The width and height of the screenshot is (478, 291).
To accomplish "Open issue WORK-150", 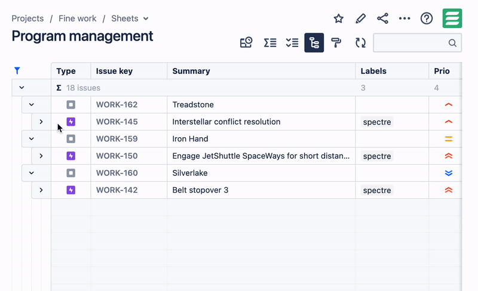I will (x=117, y=156).
